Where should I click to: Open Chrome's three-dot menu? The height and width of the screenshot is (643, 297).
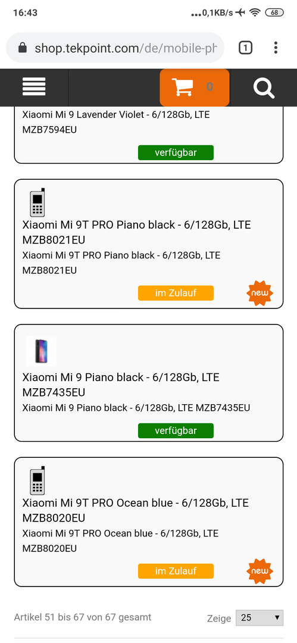tap(276, 48)
